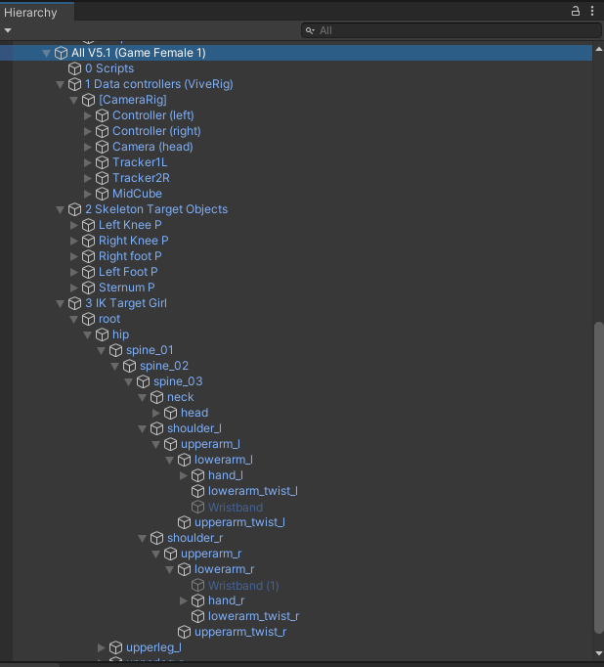
Task: Collapse 2 Skeleton Target Objects
Action: [60, 209]
